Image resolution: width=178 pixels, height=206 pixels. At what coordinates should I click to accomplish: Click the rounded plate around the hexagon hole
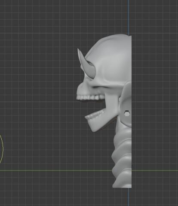tap(126, 104)
